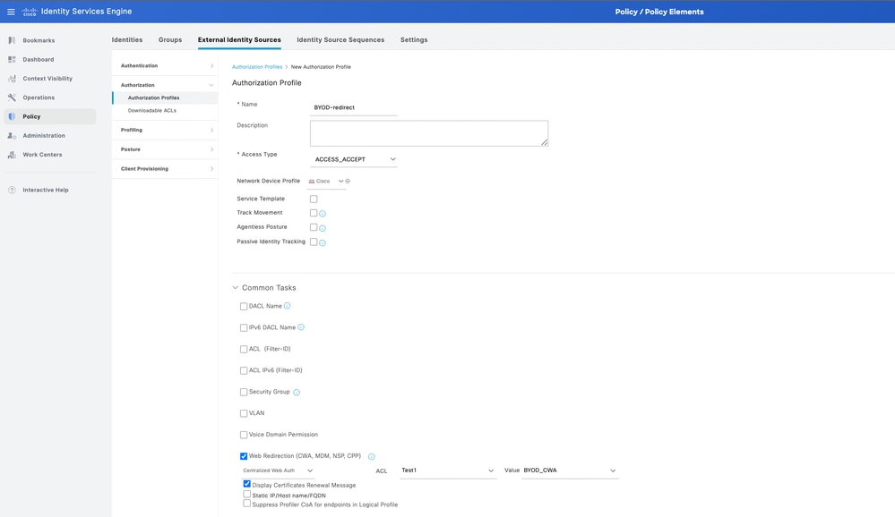The height and width of the screenshot is (517, 895).
Task: Enable the Service Template checkbox
Action: click(x=314, y=199)
